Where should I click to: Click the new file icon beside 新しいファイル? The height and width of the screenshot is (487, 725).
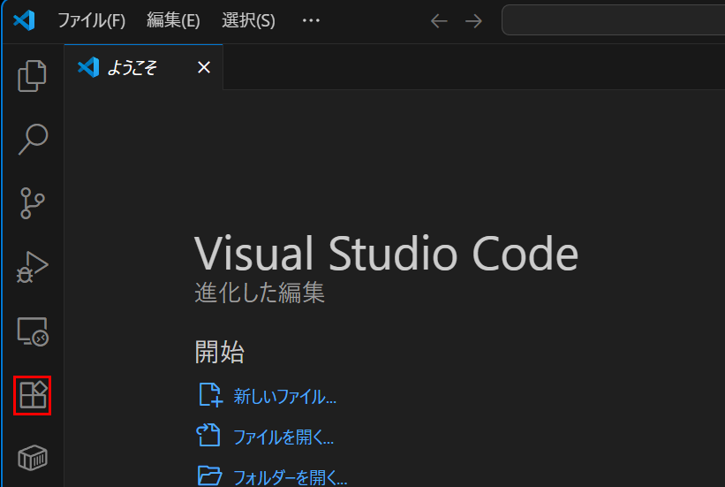pyautogui.click(x=210, y=395)
